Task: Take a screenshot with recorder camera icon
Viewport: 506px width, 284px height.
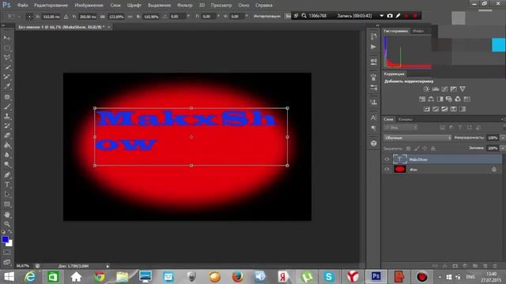Action: click(x=390, y=16)
